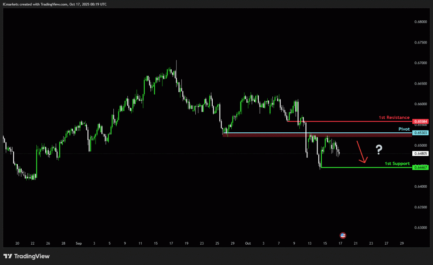The height and width of the screenshot is (265, 433).
Task: Select the dark red pivot zone rectangle
Action: point(317,135)
